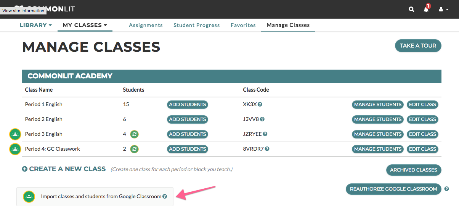The width and height of the screenshot is (459, 218).
Task: Expand the LIBRARY dropdown
Action: [35, 25]
